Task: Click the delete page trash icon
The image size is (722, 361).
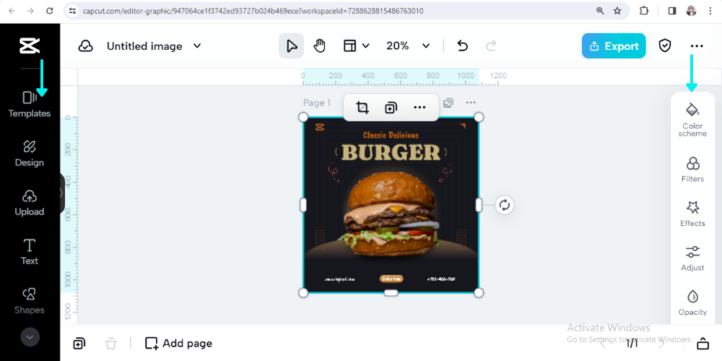Action: coord(111,344)
